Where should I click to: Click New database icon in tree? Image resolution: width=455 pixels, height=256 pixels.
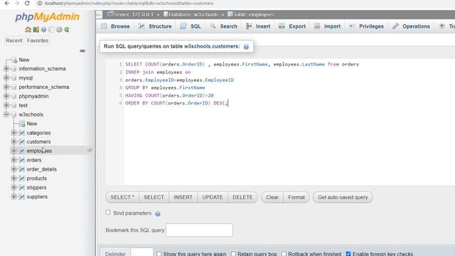click(14, 60)
